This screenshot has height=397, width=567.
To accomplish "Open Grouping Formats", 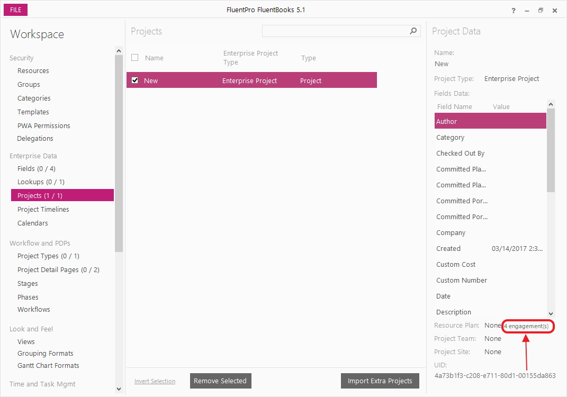I will [45, 353].
